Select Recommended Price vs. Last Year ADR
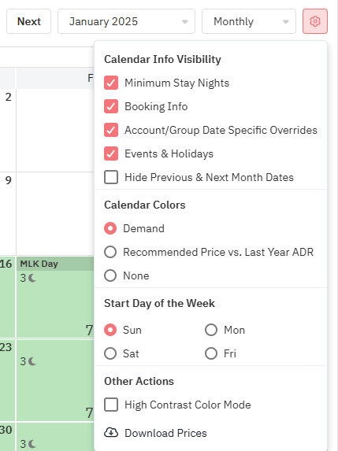Viewport: 338px width, 451px height. 110,252
